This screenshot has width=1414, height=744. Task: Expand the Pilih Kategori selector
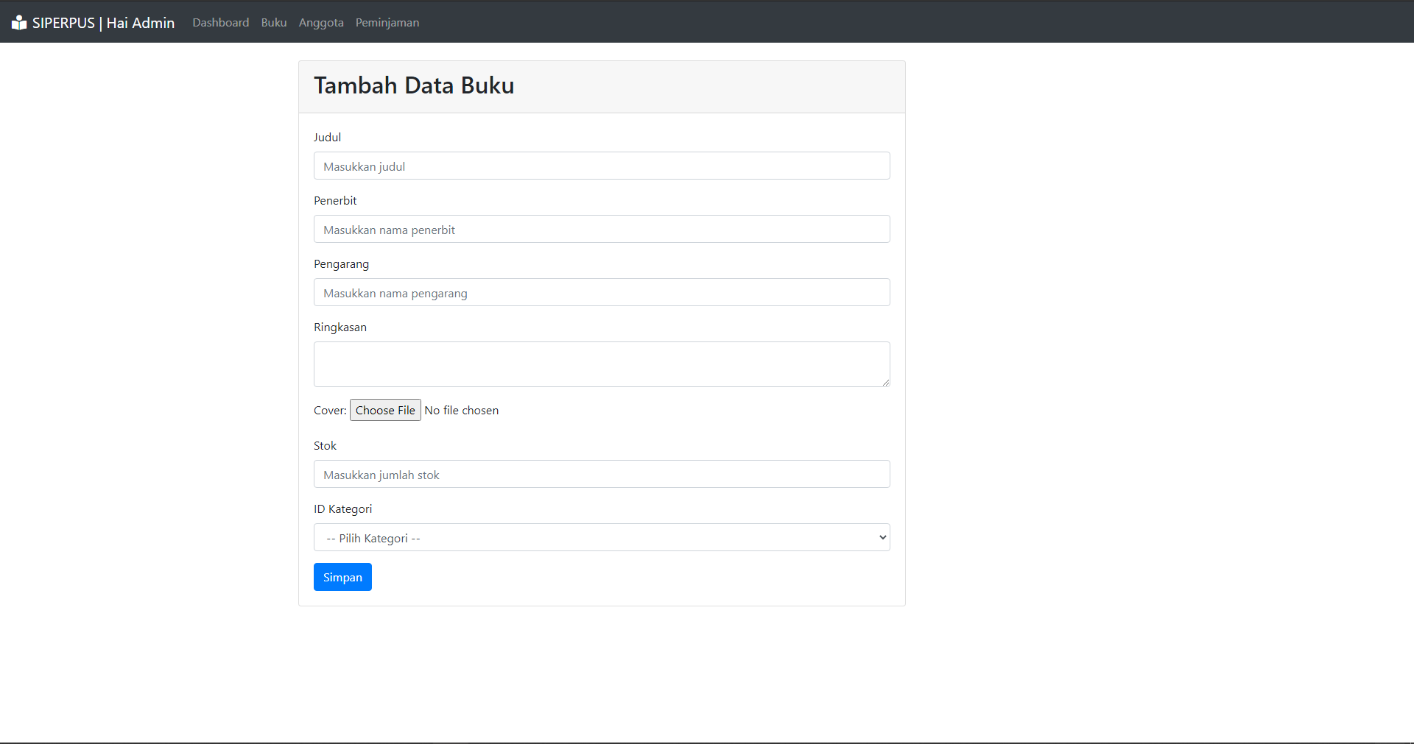coord(601,537)
